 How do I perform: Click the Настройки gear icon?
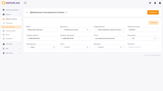pyautogui.click(x=4, y=39)
